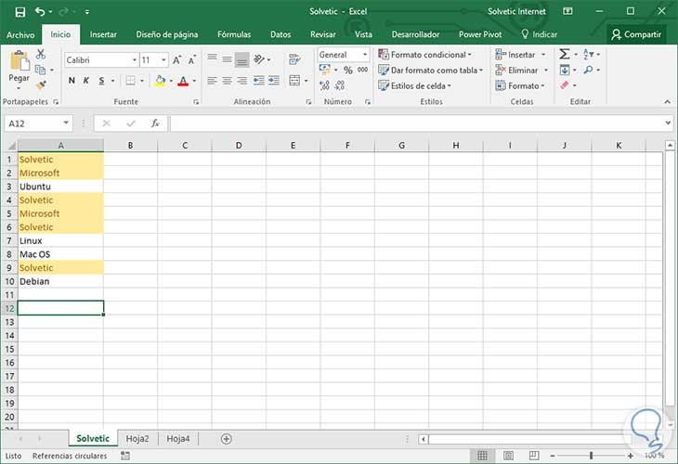Merge and center cells

coord(294,81)
